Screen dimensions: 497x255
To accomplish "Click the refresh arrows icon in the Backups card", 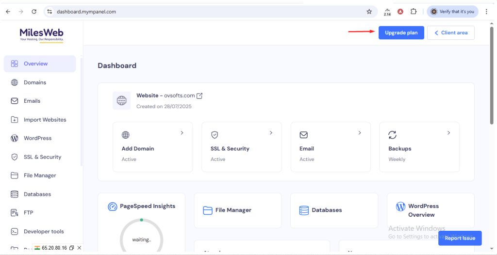I will coord(392,135).
